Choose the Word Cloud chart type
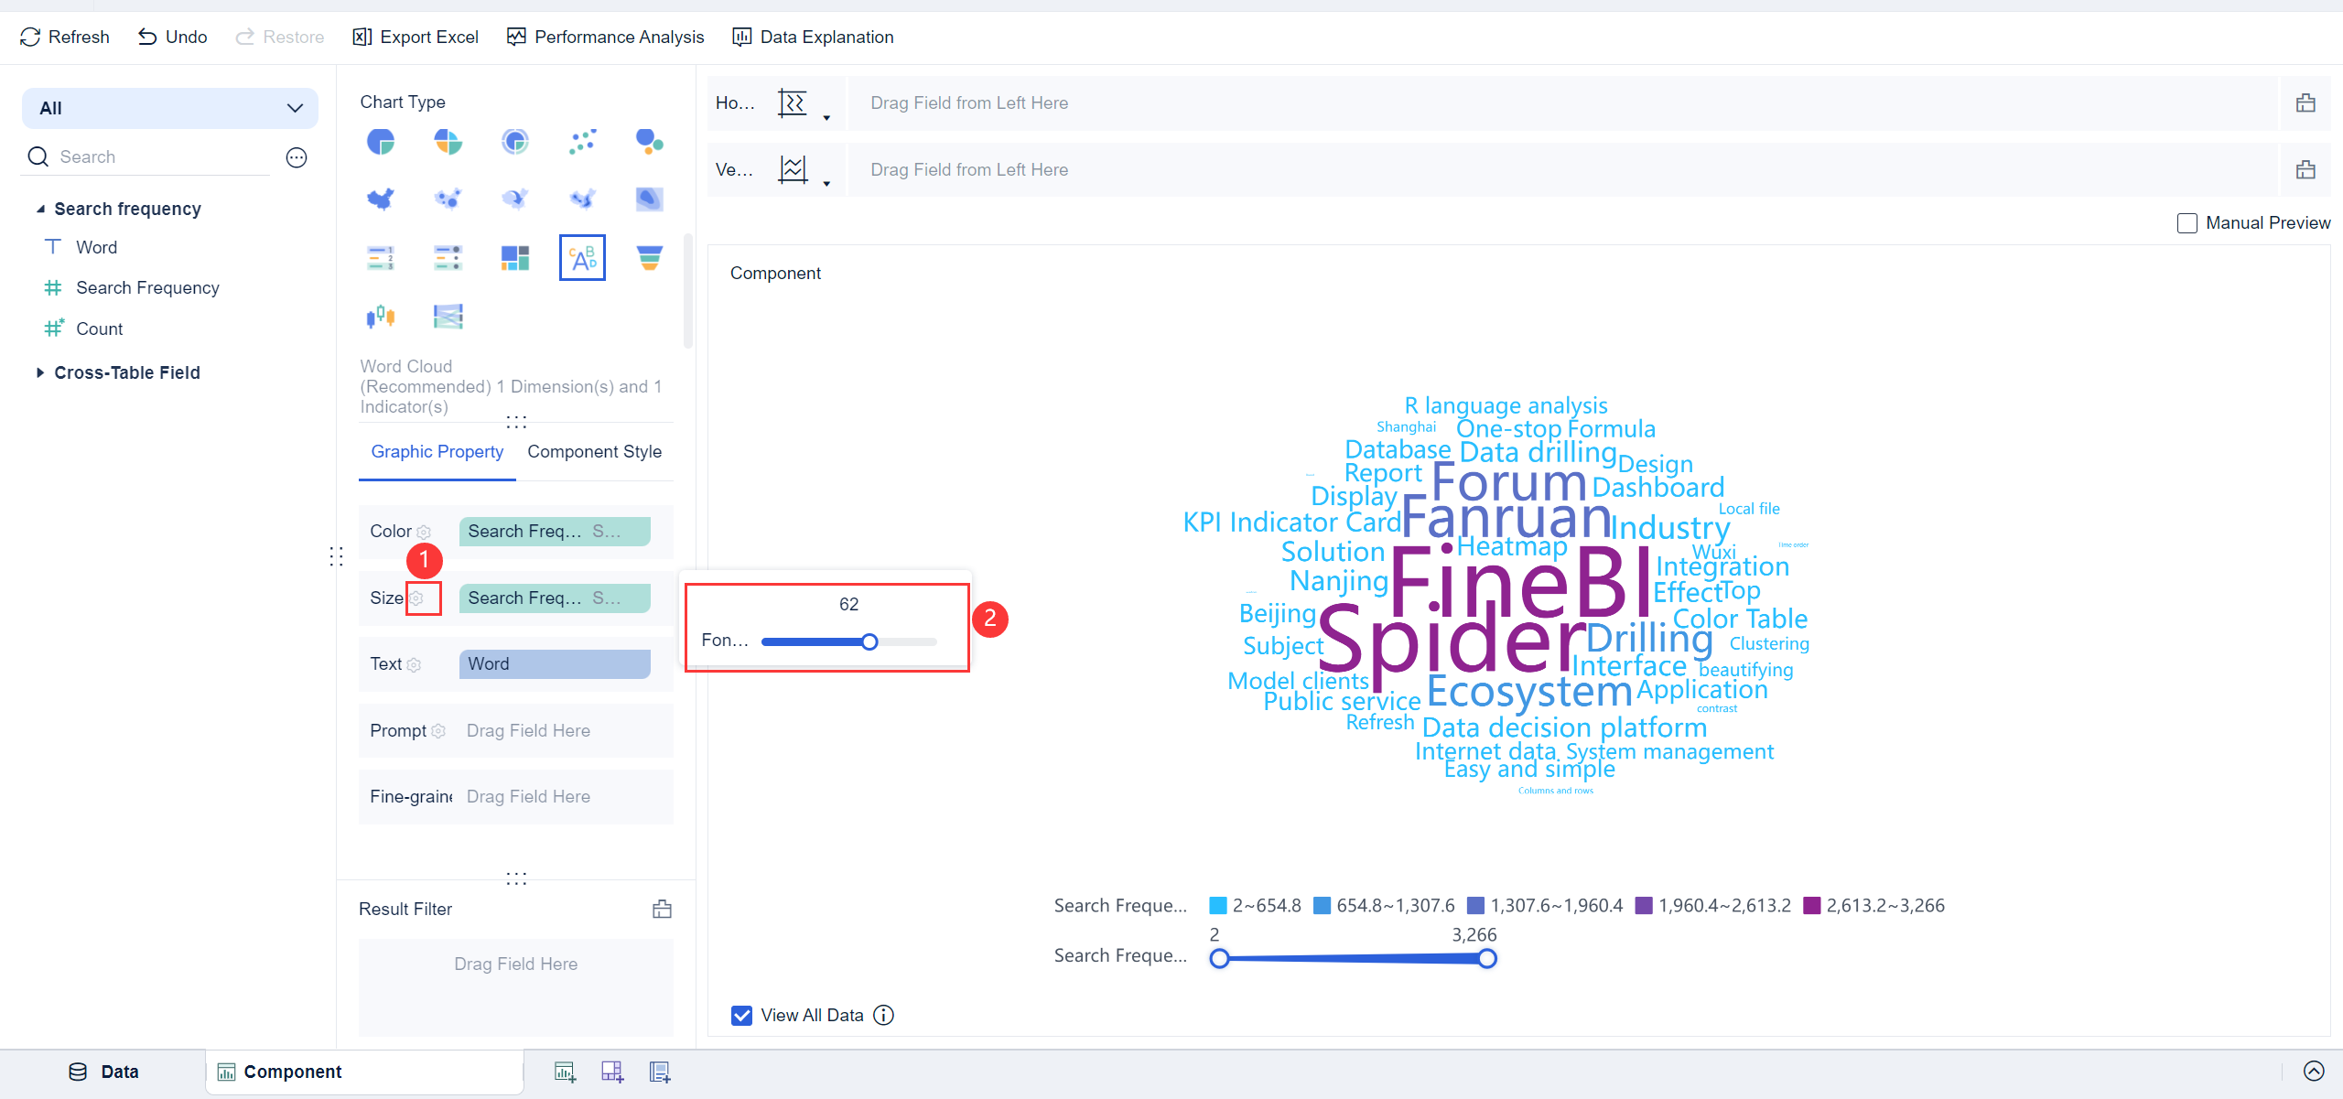 [x=582, y=257]
